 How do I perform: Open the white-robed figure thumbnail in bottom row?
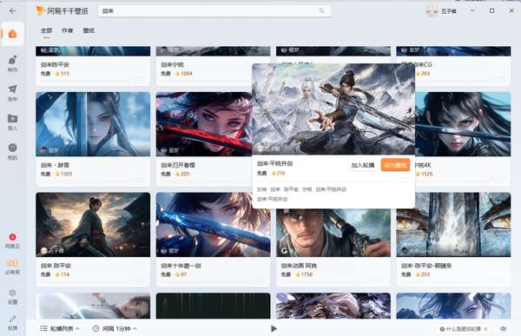[93, 306]
